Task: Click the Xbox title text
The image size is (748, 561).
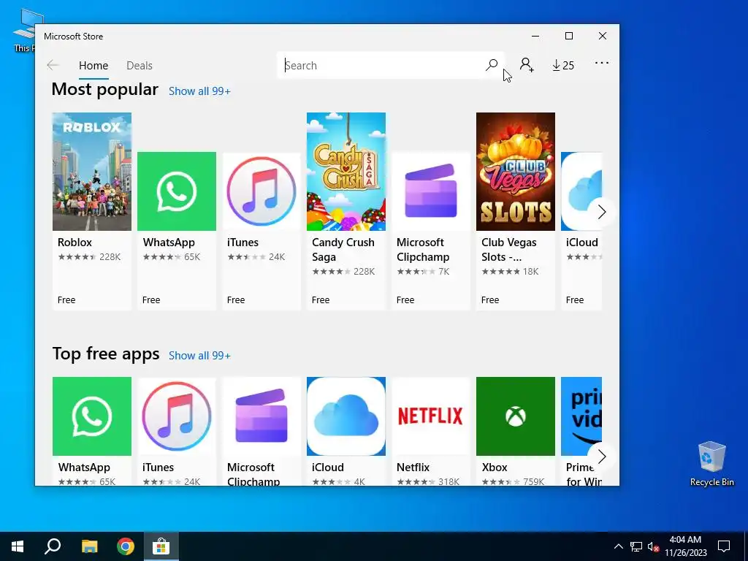Action: pyautogui.click(x=495, y=467)
